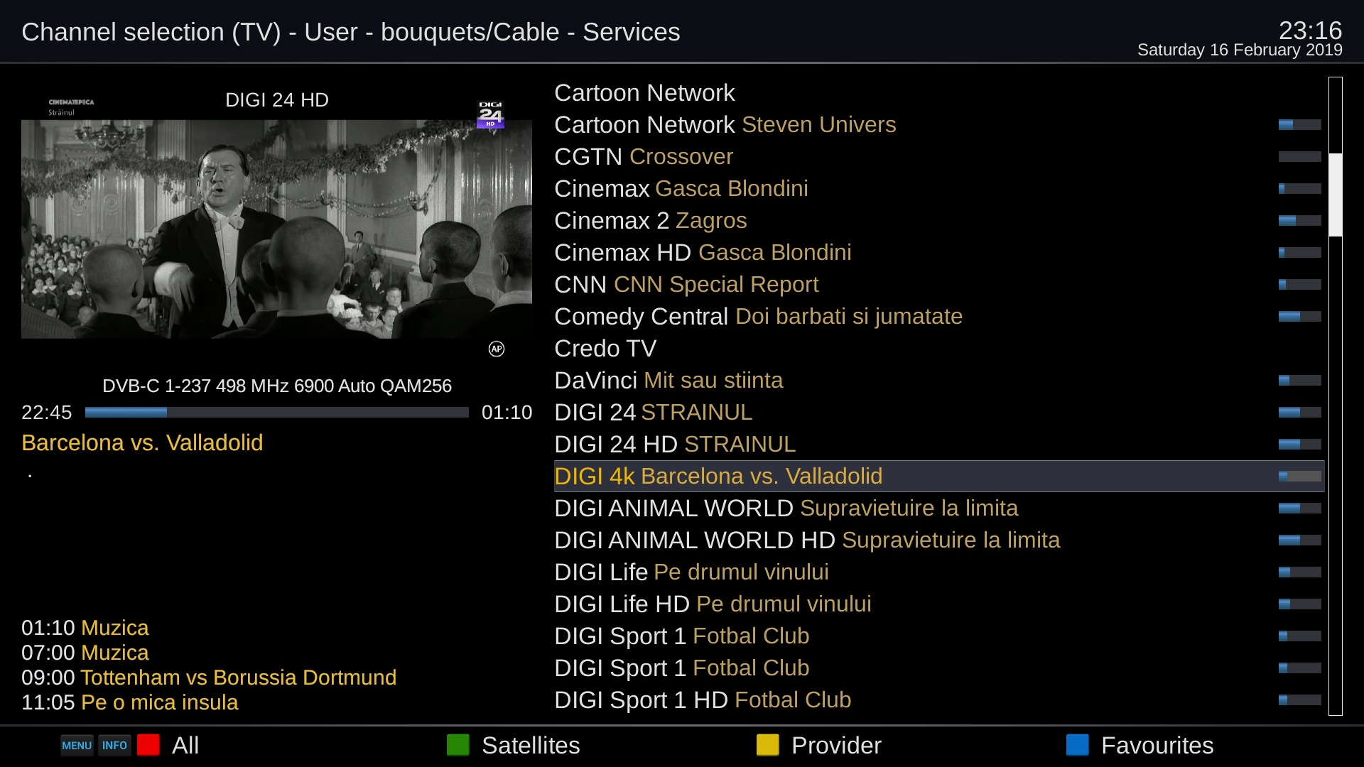The image size is (1364, 767).
Task: Click the yellow Provider color button
Action: [768, 745]
